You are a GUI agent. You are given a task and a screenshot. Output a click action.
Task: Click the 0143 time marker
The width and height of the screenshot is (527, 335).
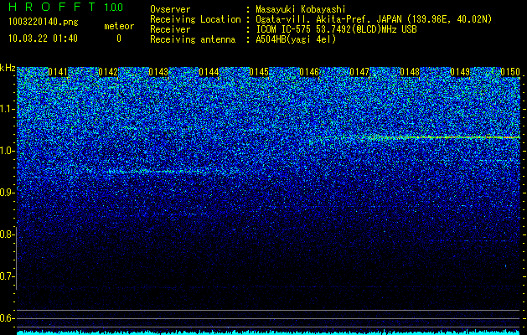158,72
